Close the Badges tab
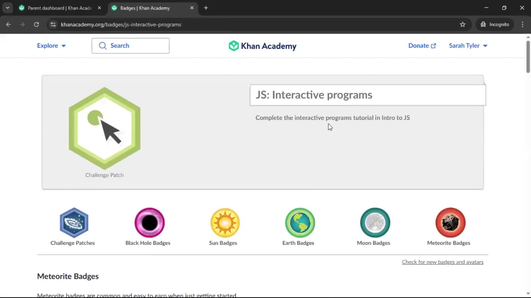Image resolution: width=531 pixels, height=298 pixels. click(192, 8)
